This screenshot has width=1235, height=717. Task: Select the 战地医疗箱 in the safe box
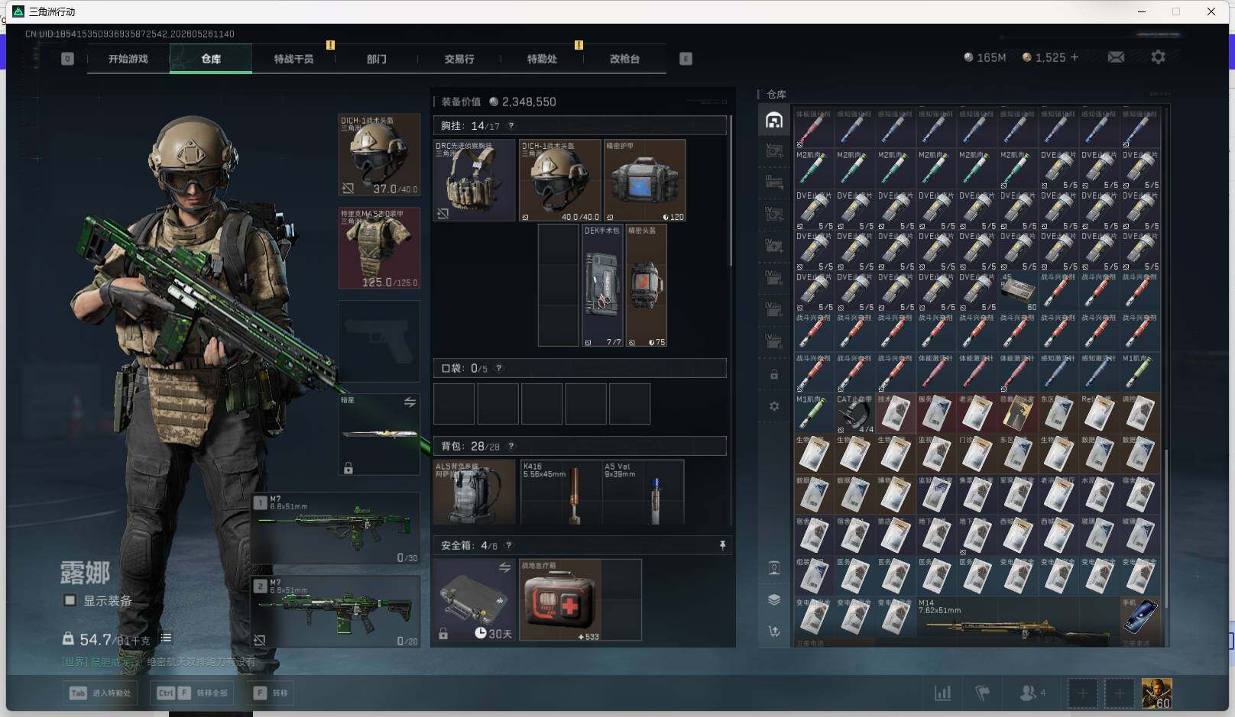(x=560, y=599)
